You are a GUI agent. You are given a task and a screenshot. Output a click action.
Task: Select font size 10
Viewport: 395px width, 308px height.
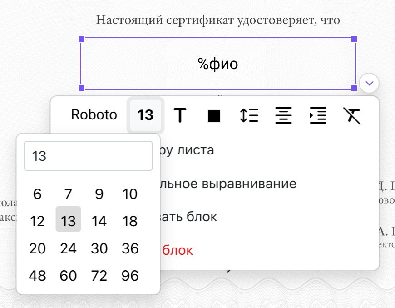tap(130, 194)
